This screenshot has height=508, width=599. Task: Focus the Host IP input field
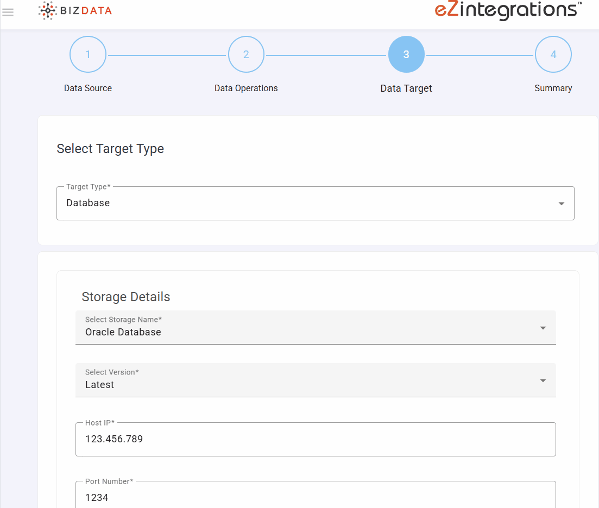point(315,440)
